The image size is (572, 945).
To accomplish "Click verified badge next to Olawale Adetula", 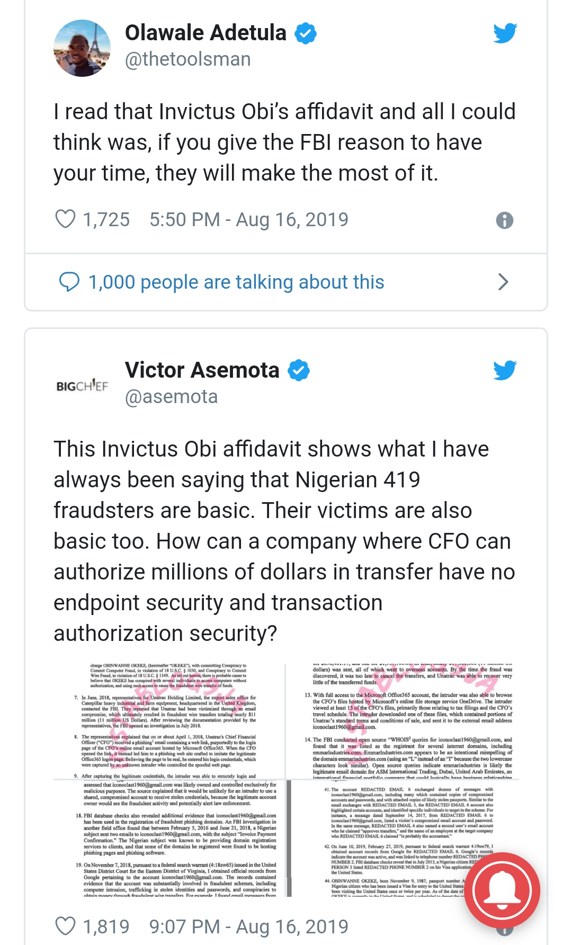I will (306, 33).
